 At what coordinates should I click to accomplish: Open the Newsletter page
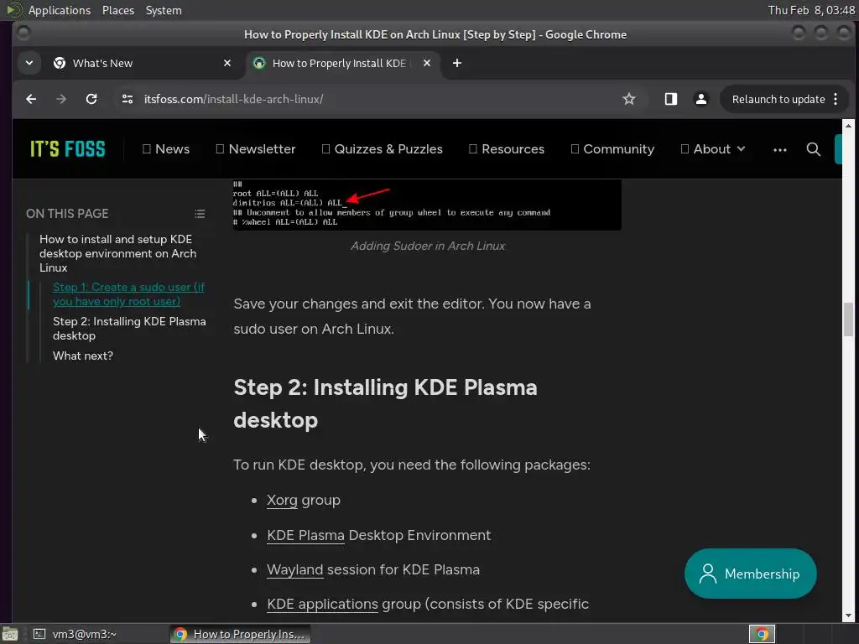(256, 149)
